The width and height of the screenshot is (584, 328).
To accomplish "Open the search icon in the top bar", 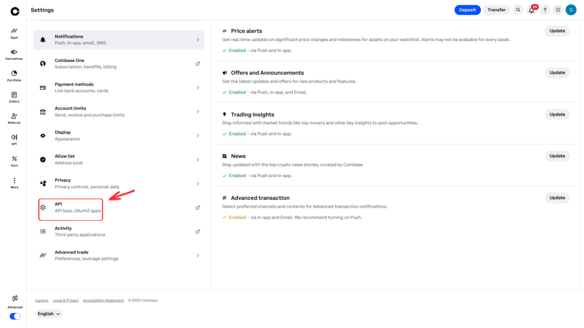I will [x=518, y=10].
